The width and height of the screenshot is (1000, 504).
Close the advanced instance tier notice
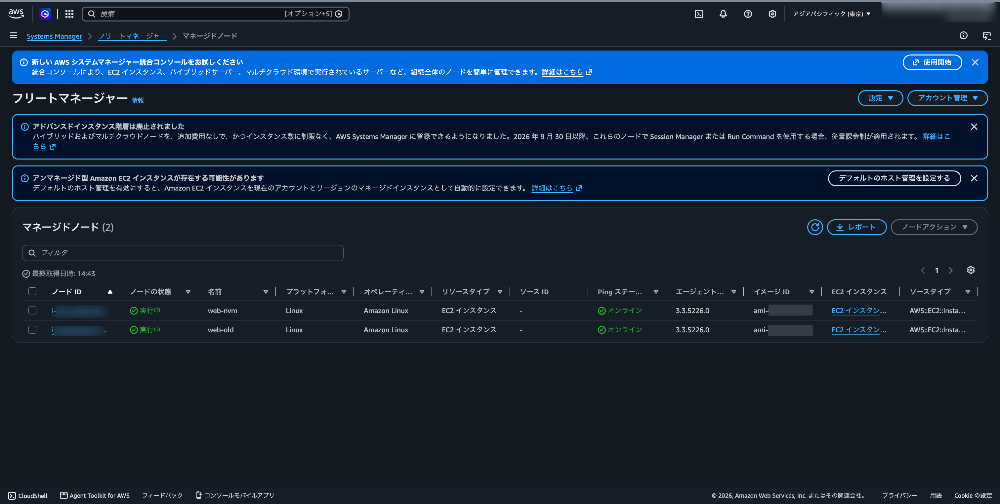[x=974, y=127]
